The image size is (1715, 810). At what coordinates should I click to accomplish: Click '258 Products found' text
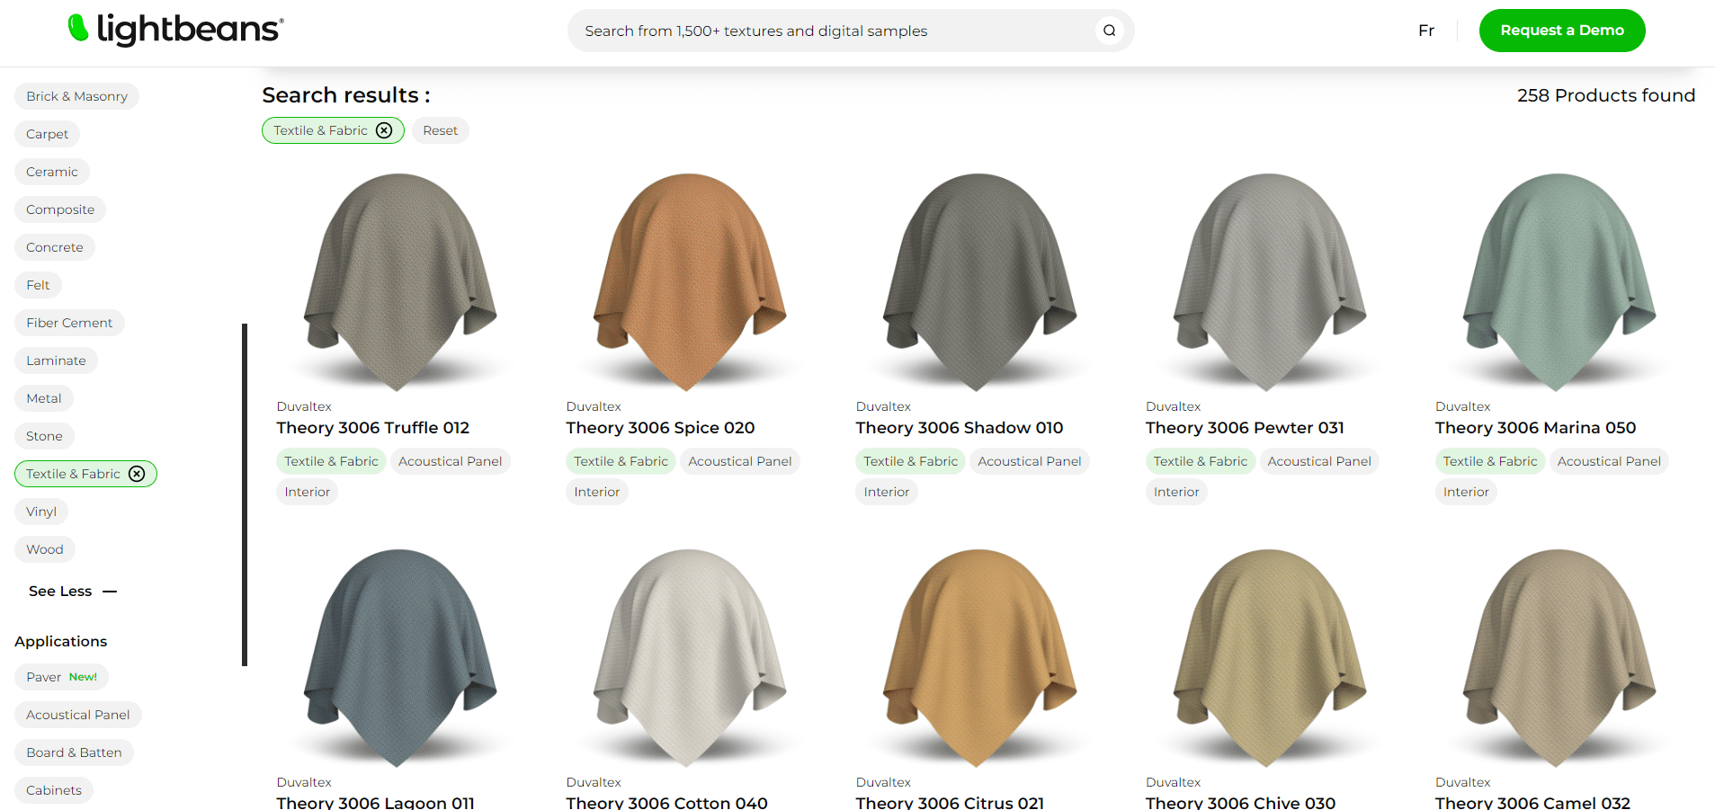(1605, 95)
